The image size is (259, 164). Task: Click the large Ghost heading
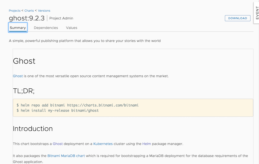click(24, 61)
